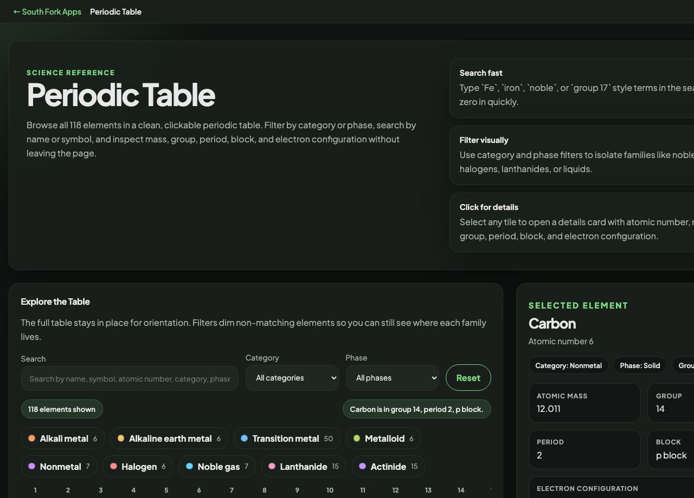Toggle the Alkali metal legend filter
This screenshot has width=694, height=498.
(x=63, y=438)
